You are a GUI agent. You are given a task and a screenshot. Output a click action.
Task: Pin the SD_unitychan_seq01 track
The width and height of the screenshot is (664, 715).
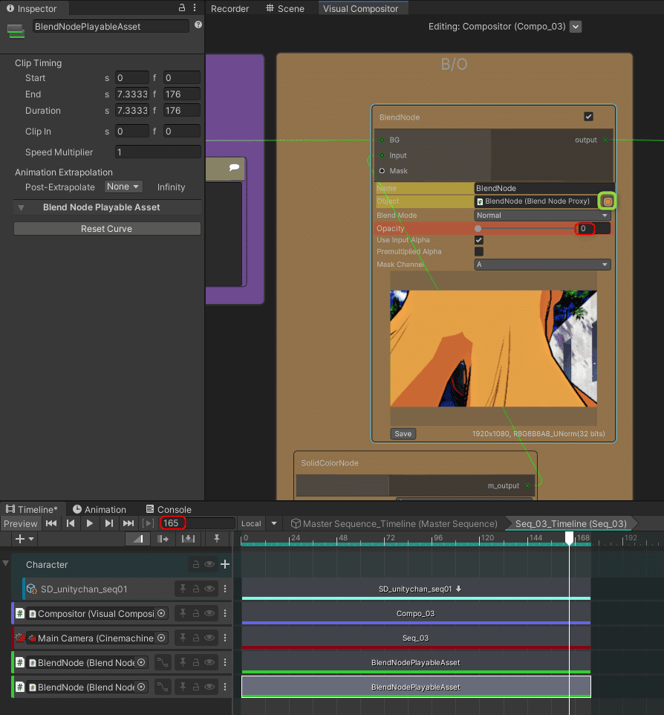tap(183, 589)
